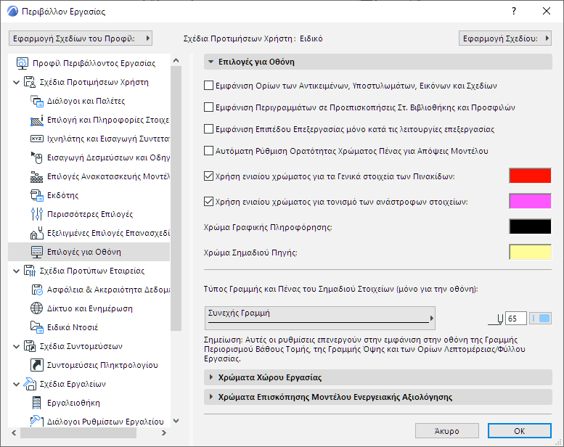Collapse Σχέδια Εργαλείων tree node
564x447 pixels.
(16, 385)
